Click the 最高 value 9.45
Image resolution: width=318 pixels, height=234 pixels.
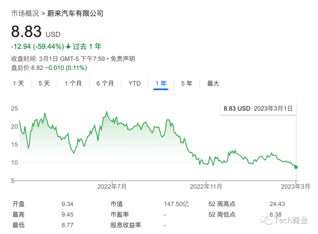point(67,215)
